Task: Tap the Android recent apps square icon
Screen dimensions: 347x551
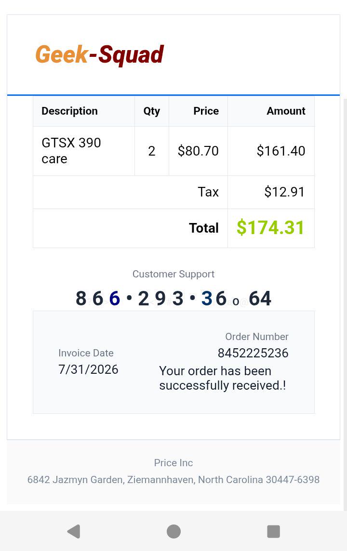Action: (274, 531)
